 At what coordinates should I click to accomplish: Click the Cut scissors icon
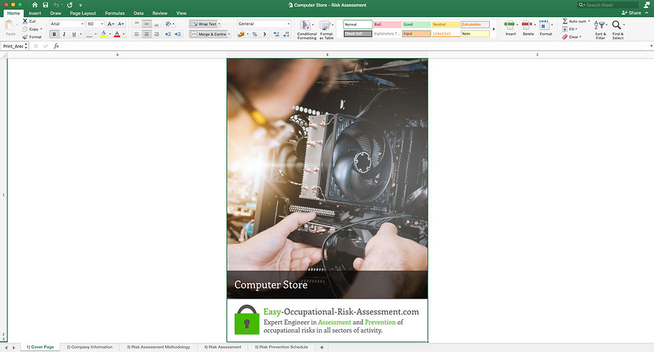click(25, 21)
